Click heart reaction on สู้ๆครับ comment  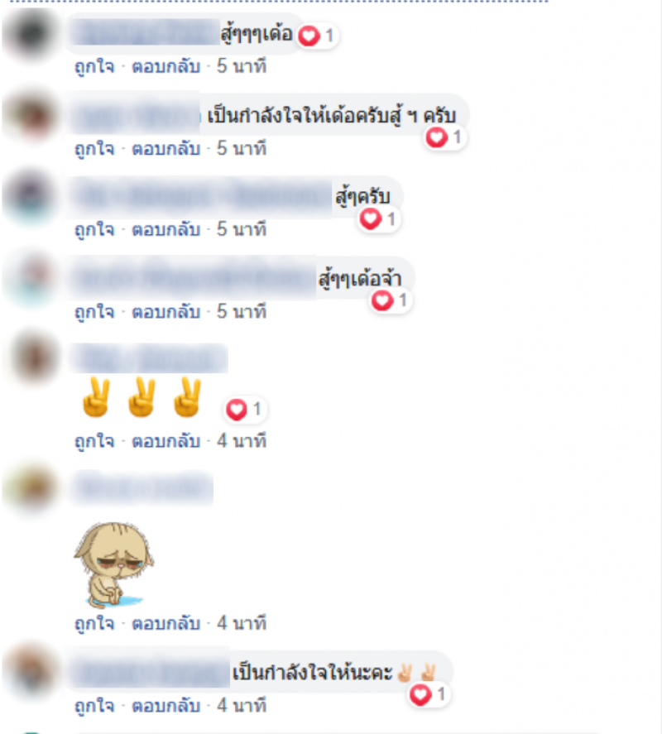tap(379, 219)
